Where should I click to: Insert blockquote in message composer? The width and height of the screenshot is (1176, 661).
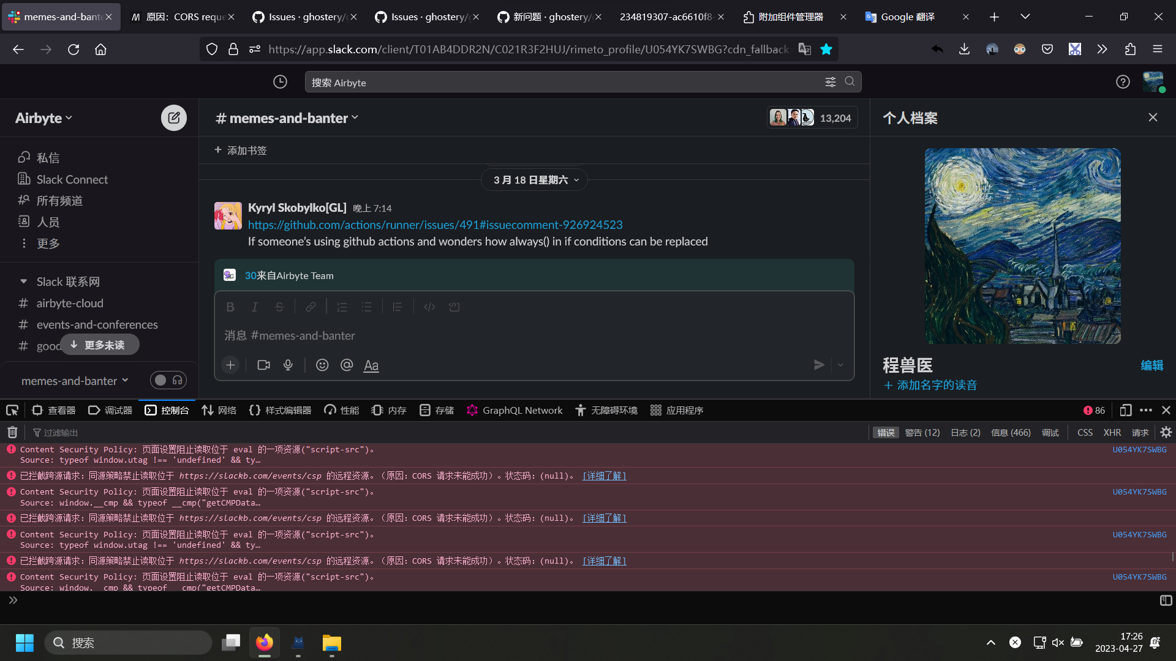pos(398,307)
